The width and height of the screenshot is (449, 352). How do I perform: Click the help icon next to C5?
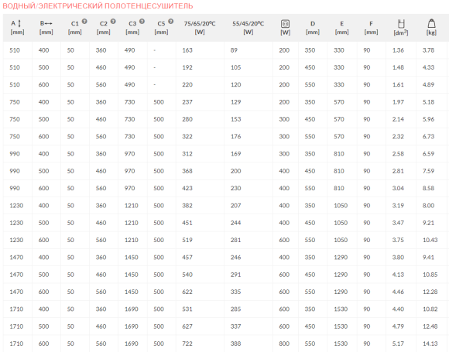pyautogui.click(x=170, y=22)
